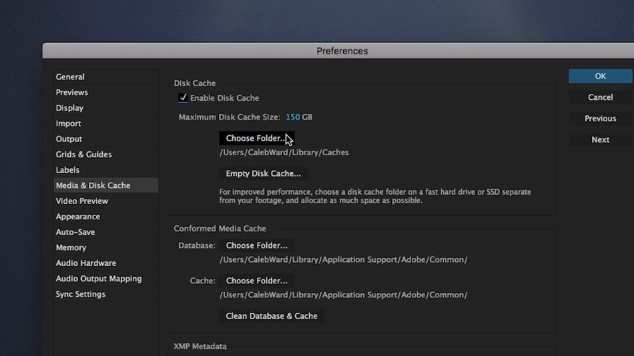Choose folder for Conformed Media Database
634x356 pixels.
click(256, 245)
